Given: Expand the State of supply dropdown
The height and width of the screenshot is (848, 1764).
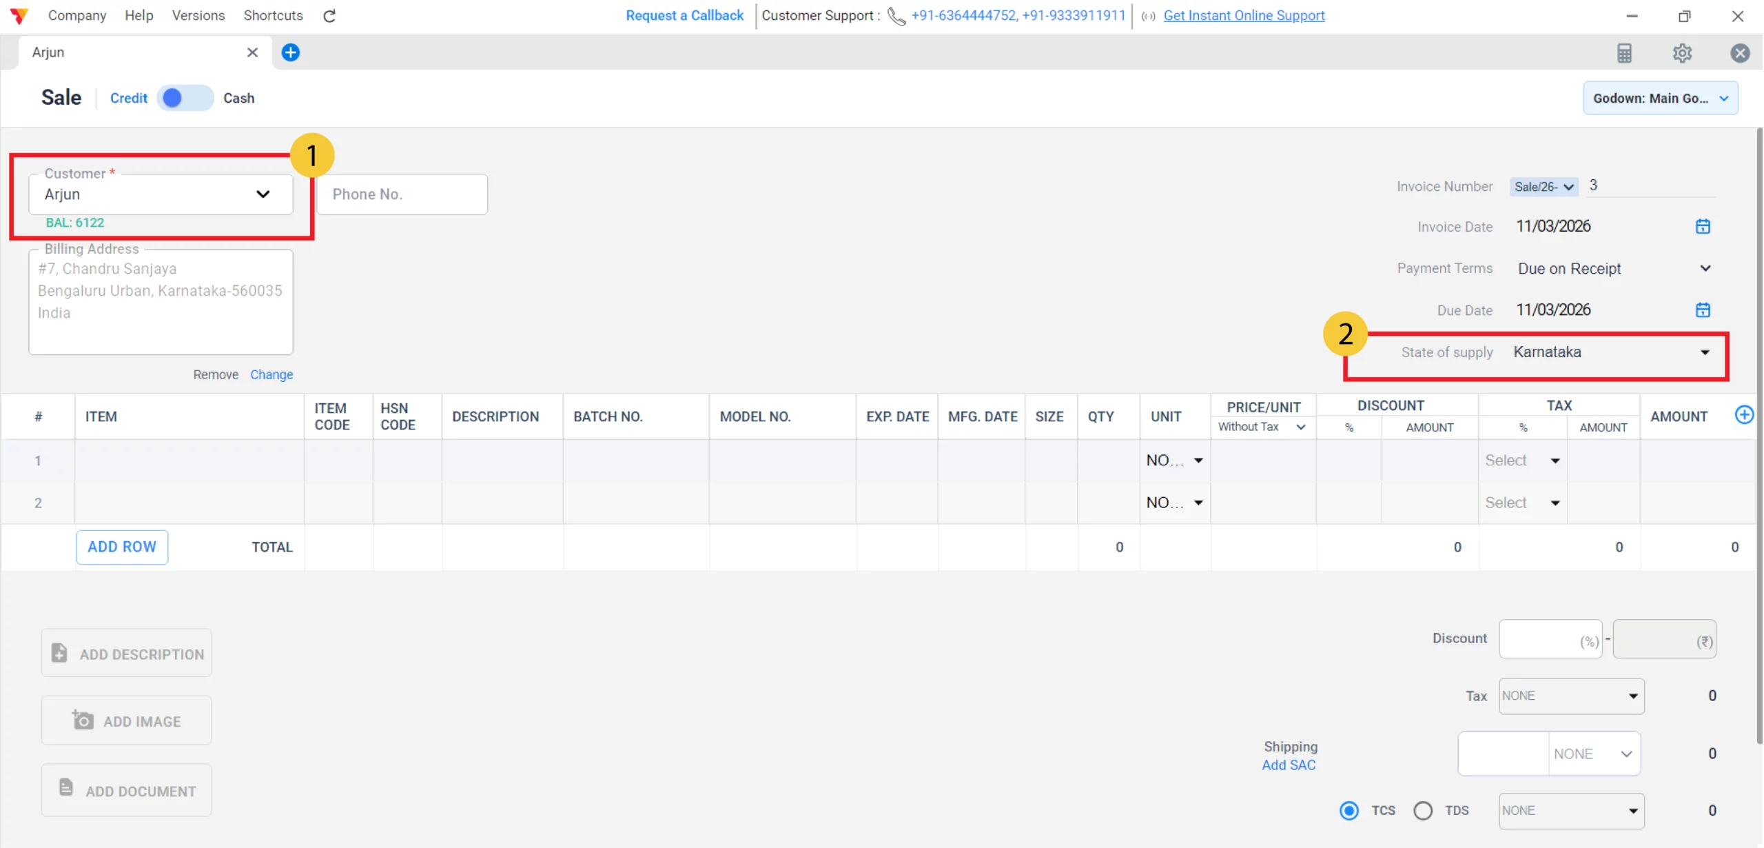Looking at the screenshot, I should click(1705, 352).
